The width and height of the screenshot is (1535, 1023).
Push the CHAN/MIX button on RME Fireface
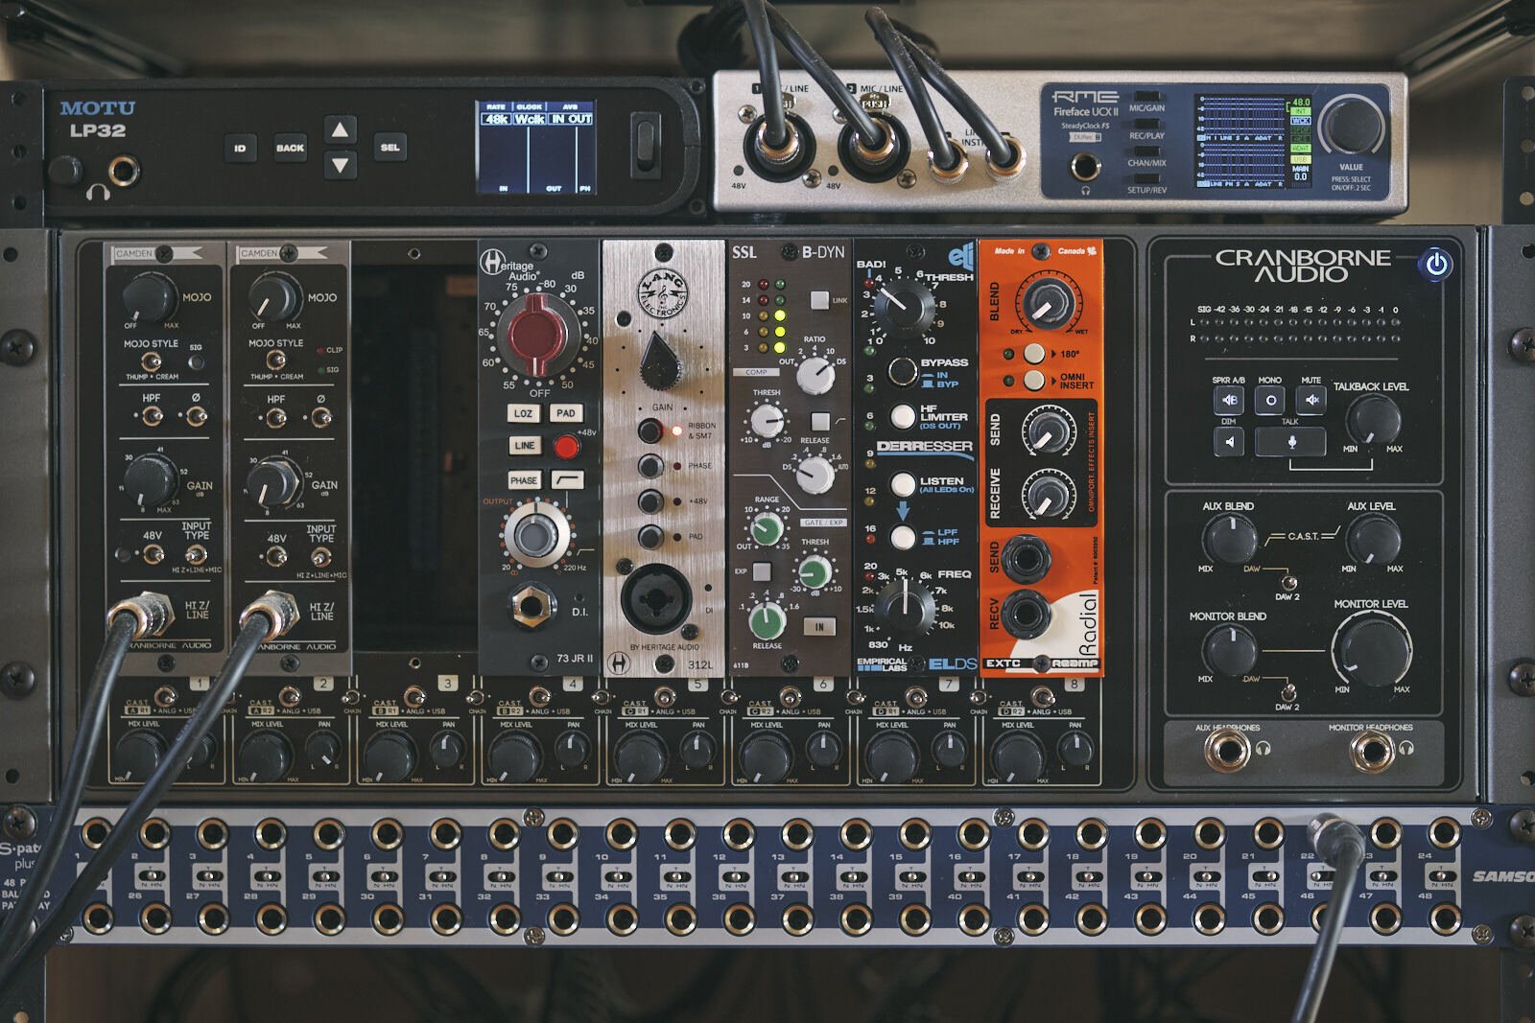pos(1145,151)
